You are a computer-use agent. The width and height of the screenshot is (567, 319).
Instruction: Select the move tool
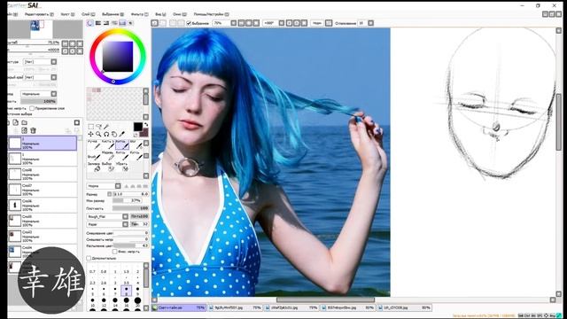[x=90, y=134]
